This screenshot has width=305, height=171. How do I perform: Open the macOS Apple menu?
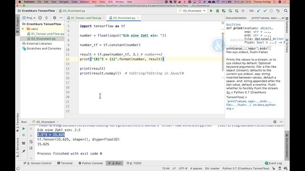[20, 2]
